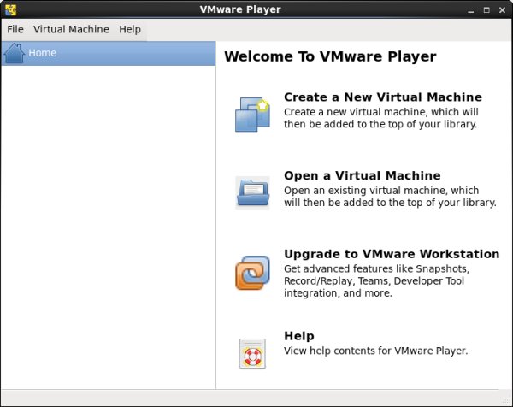Click the 'Open an existing virtual machine' description
Image resolution: width=513 pixels, height=407 pixels.
pyautogui.click(x=389, y=197)
